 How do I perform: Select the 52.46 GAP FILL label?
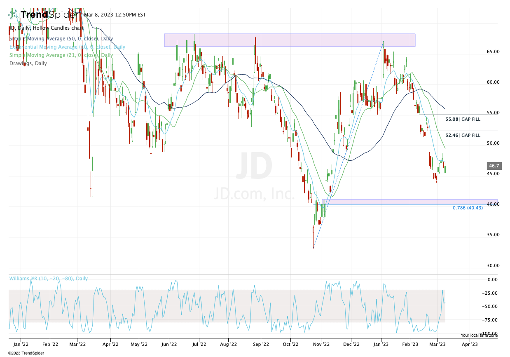(463, 135)
